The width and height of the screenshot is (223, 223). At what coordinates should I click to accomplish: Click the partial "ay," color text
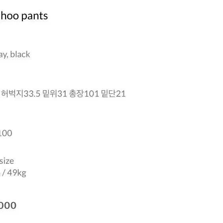[x=4, y=55]
